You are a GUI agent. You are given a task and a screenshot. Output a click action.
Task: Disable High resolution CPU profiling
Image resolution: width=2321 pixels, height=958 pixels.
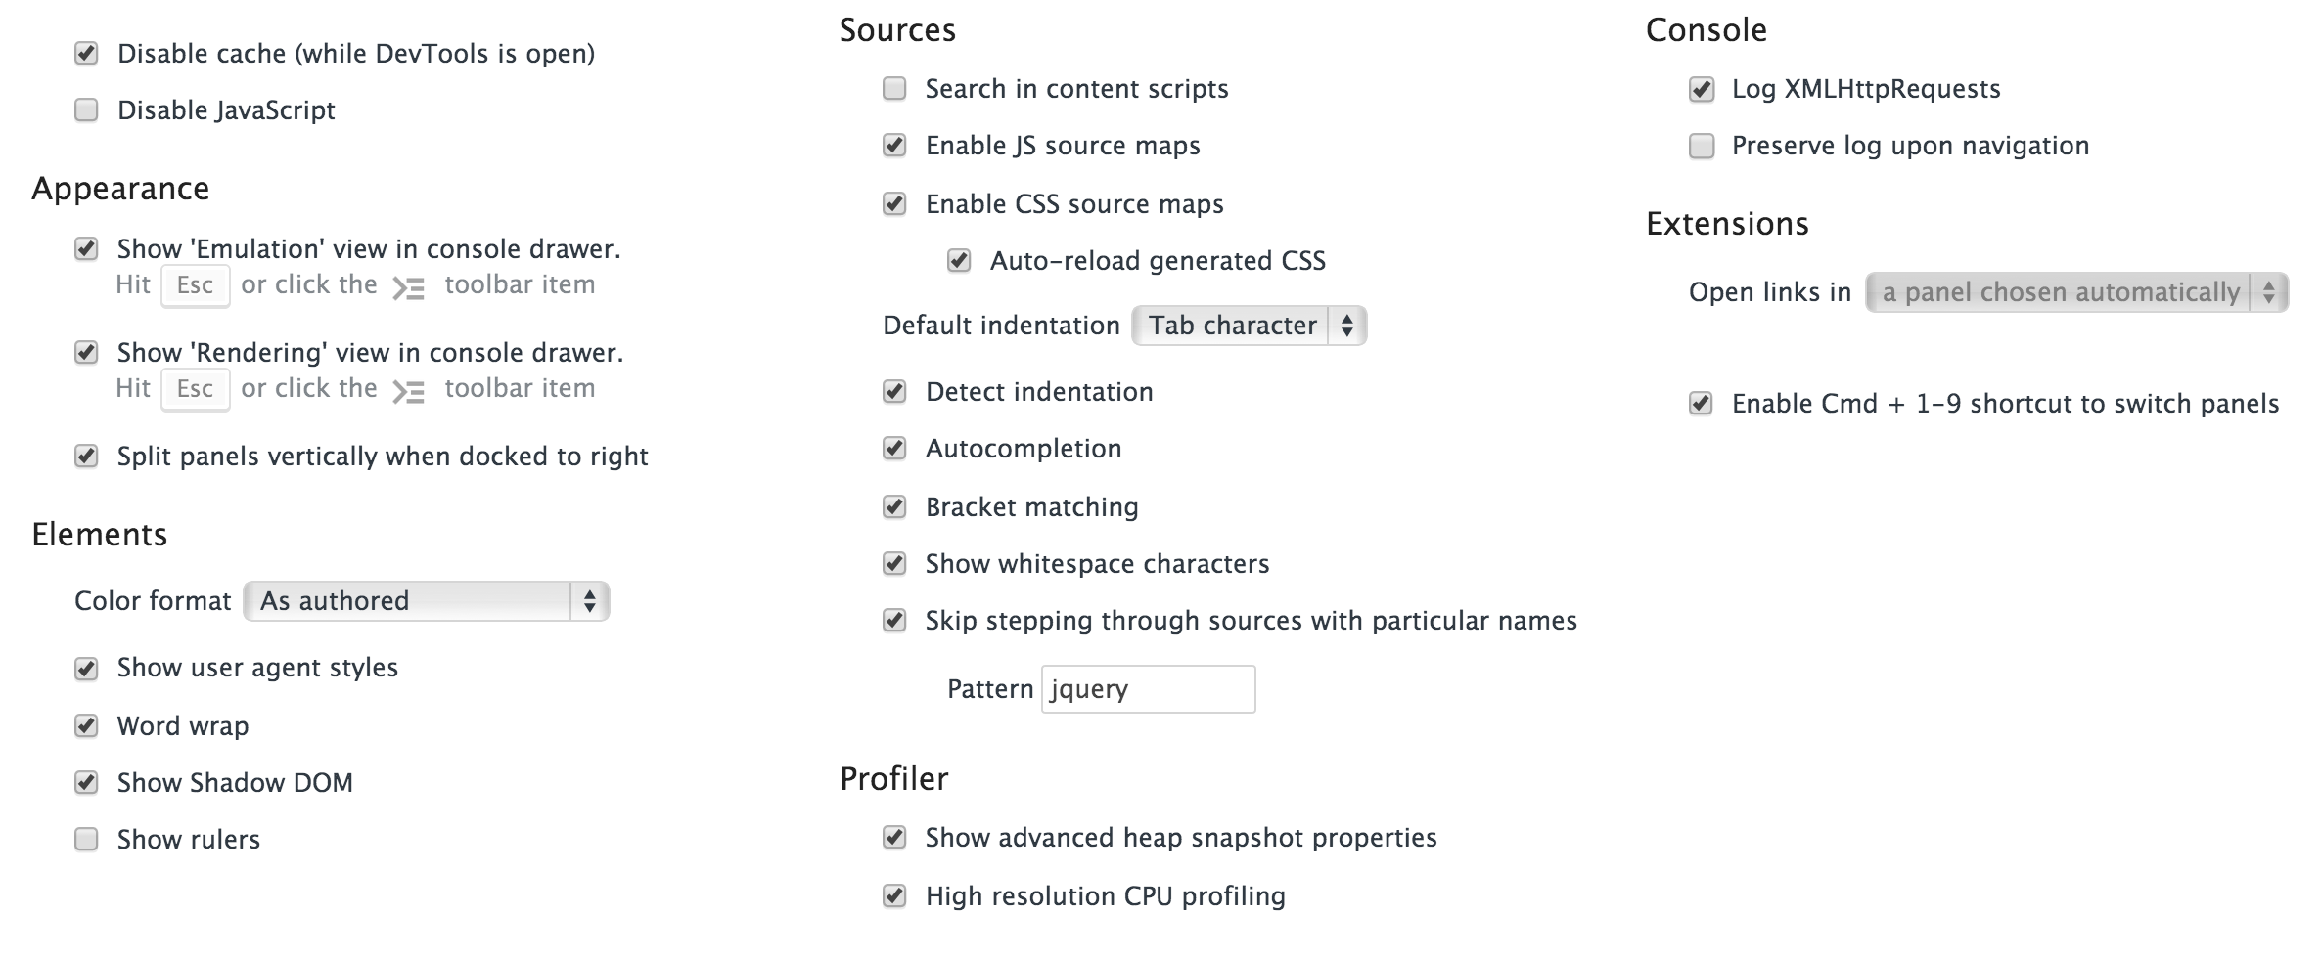pos(894,895)
